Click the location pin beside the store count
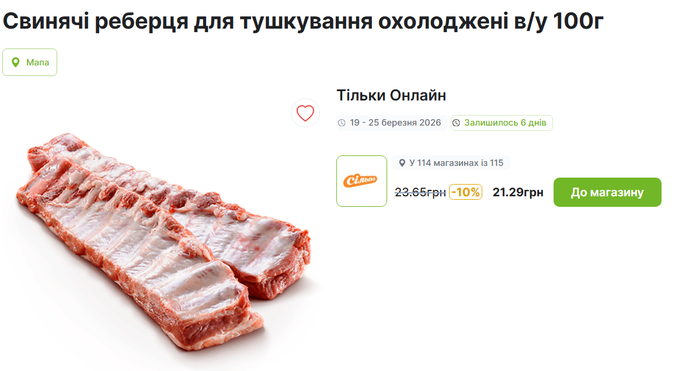The width and height of the screenshot is (682, 371). [x=402, y=163]
